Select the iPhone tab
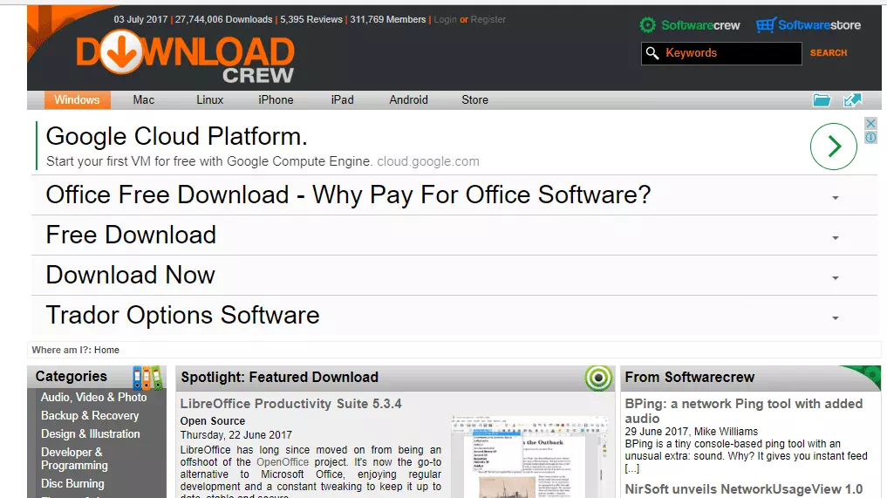Screen dimensions: 887x498 (276, 99)
